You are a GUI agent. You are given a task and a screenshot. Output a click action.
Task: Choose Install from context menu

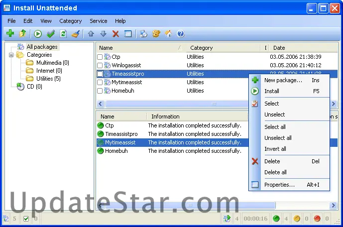pos(289,91)
